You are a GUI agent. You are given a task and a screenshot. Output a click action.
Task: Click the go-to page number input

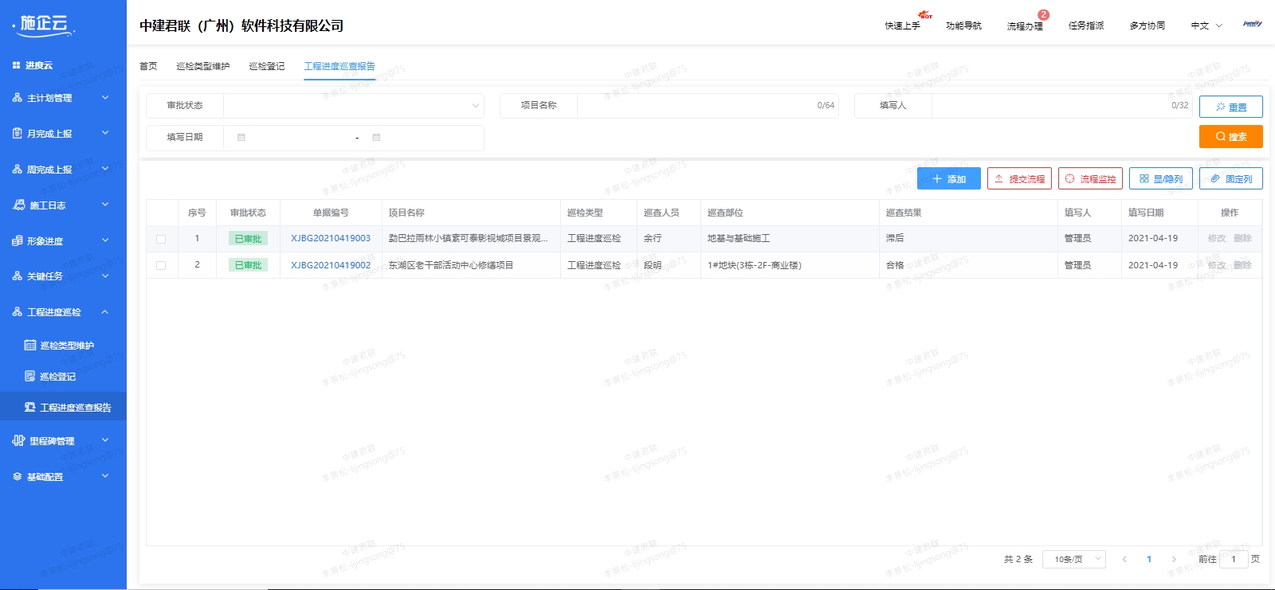point(1234,559)
